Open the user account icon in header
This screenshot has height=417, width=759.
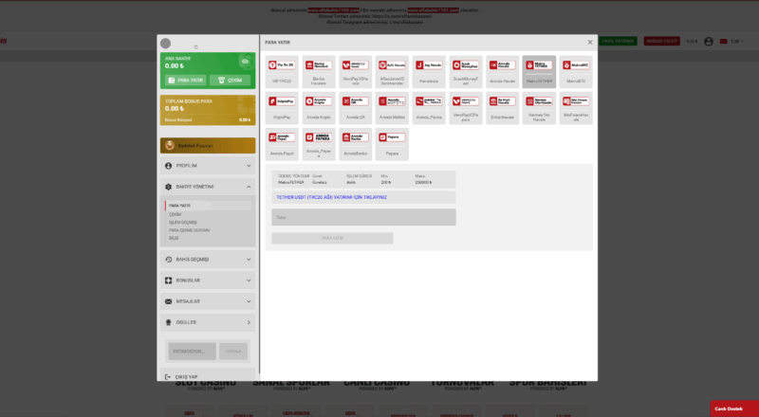coord(708,42)
